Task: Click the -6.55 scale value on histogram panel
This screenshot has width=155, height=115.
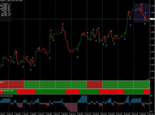Action: [151, 111]
